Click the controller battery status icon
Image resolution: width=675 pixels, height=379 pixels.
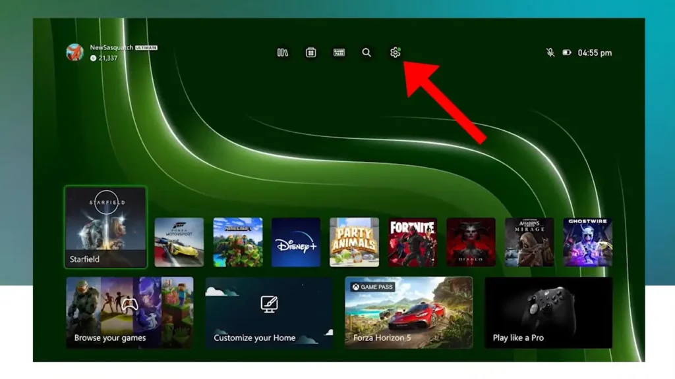click(567, 53)
